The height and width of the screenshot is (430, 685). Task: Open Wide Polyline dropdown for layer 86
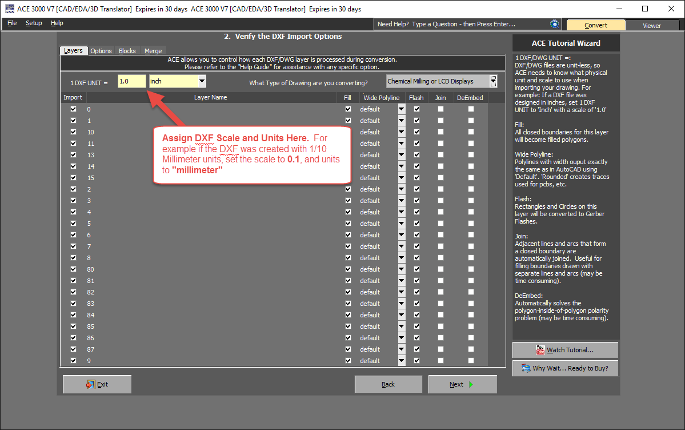coord(402,338)
